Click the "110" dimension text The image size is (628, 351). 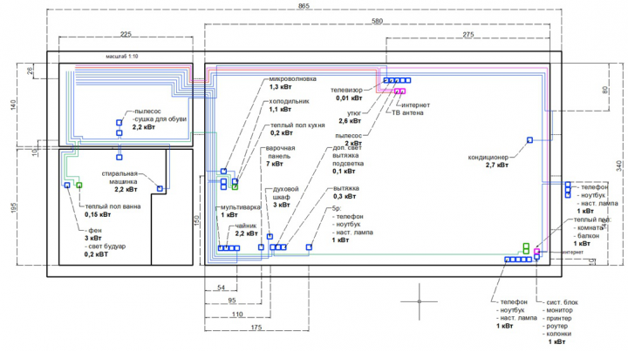tap(237, 314)
